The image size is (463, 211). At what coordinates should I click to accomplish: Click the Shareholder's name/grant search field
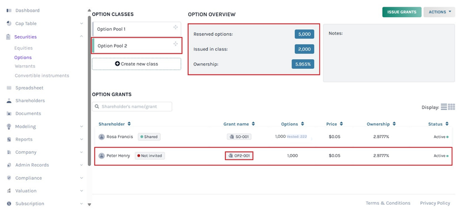(x=132, y=106)
